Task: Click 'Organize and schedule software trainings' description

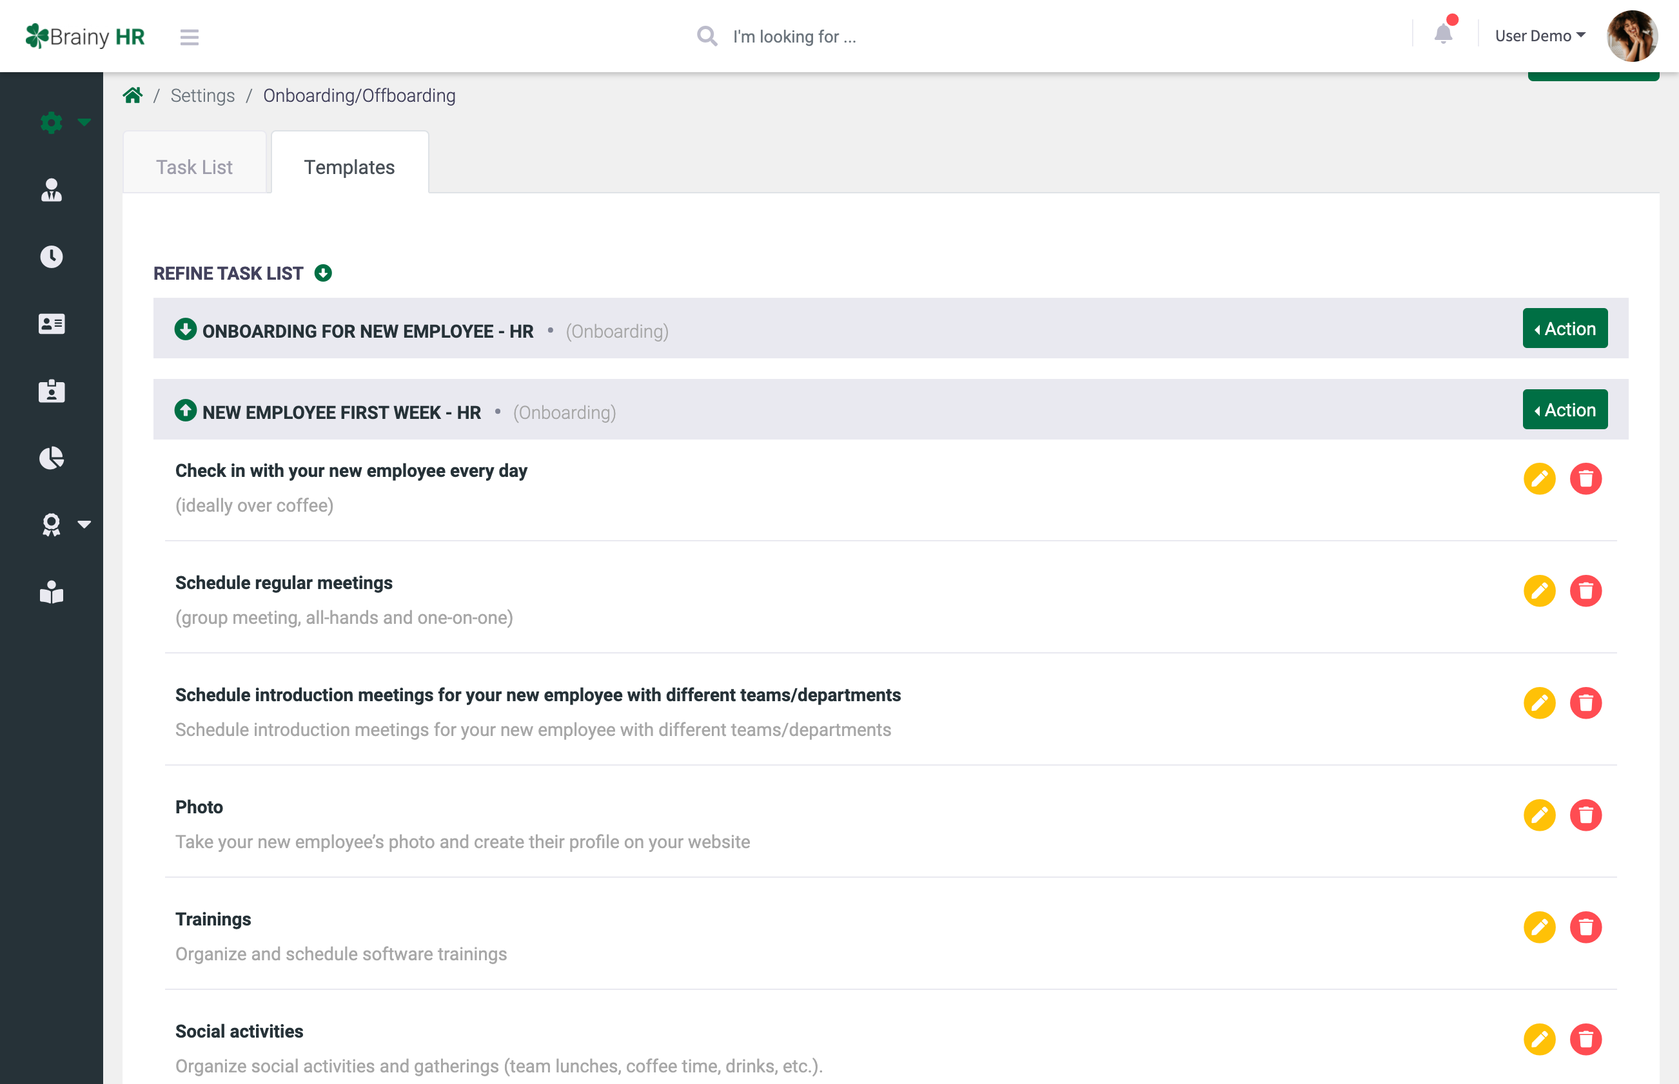Action: (341, 953)
